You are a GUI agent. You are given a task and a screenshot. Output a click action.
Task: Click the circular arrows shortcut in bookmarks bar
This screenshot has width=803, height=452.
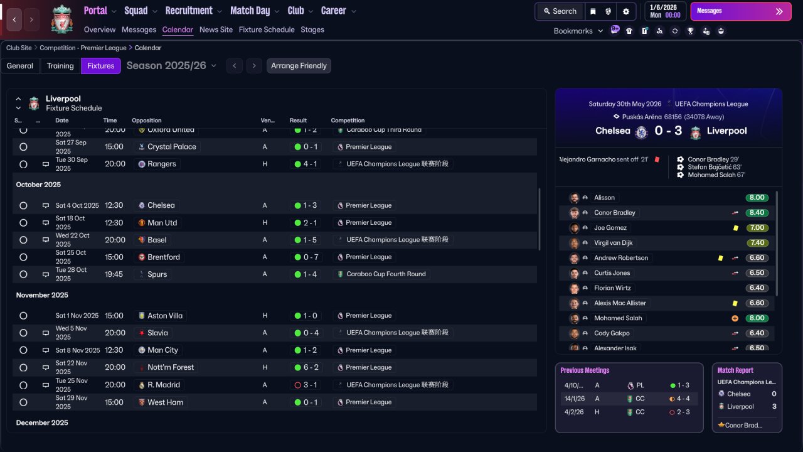675,31
